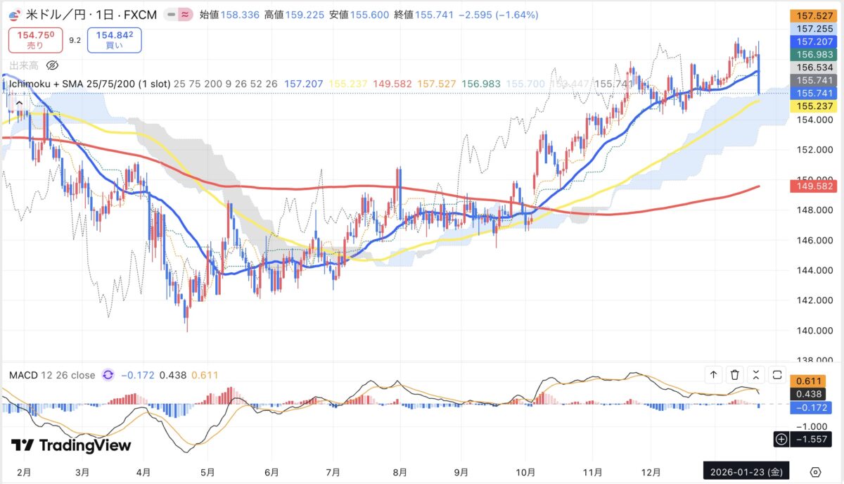The image size is (844, 484).
Task: Open the Ichimoku + SMA indicator legend
Action: (87, 84)
